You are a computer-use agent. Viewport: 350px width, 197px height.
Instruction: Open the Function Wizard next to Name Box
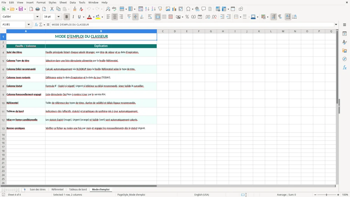[x=36, y=25]
